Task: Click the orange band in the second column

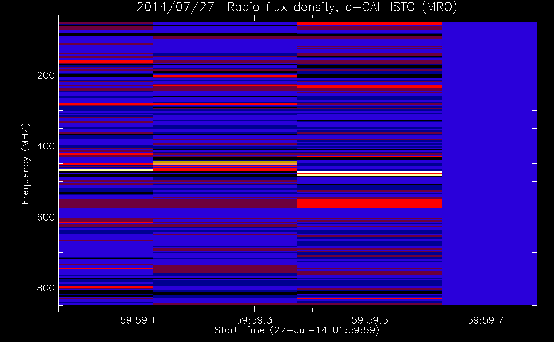Action: [225, 163]
